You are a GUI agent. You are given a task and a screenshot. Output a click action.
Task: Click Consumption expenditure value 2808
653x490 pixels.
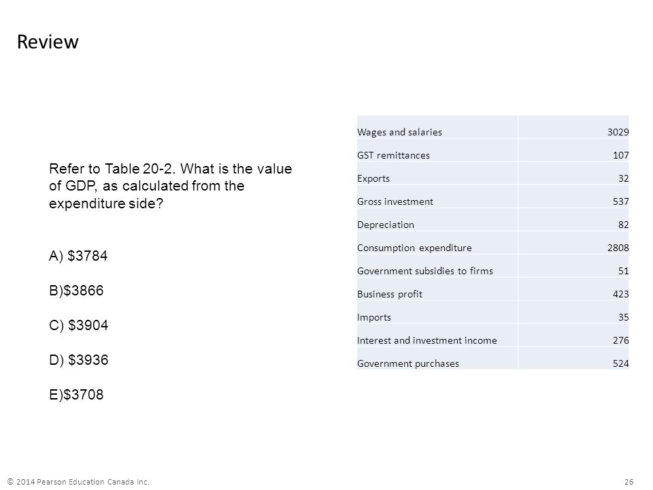pyautogui.click(x=618, y=248)
